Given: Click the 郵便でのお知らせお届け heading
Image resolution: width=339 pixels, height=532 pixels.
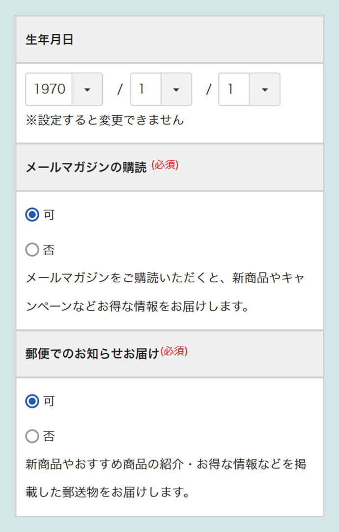Looking at the screenshot, I should point(92,354).
